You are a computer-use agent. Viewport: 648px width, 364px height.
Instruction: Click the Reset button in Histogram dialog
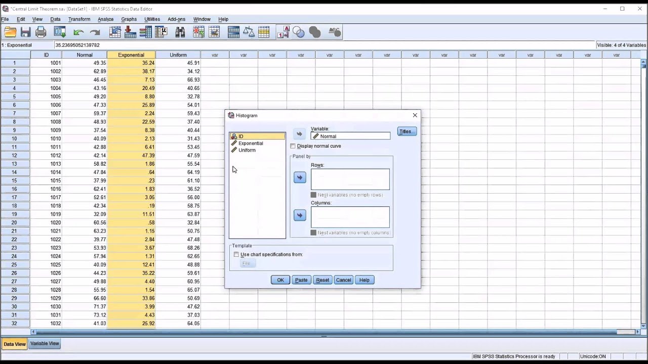[322, 280]
